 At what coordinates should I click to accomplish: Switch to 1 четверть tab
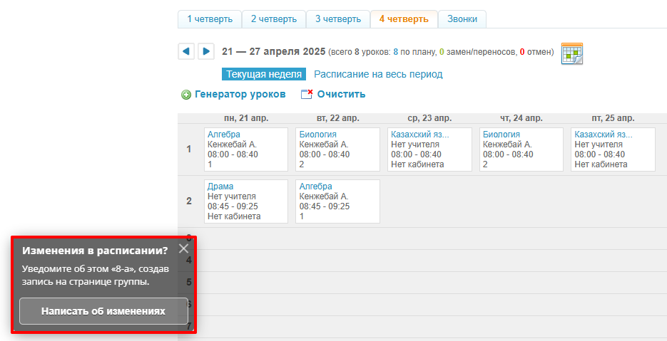209,19
